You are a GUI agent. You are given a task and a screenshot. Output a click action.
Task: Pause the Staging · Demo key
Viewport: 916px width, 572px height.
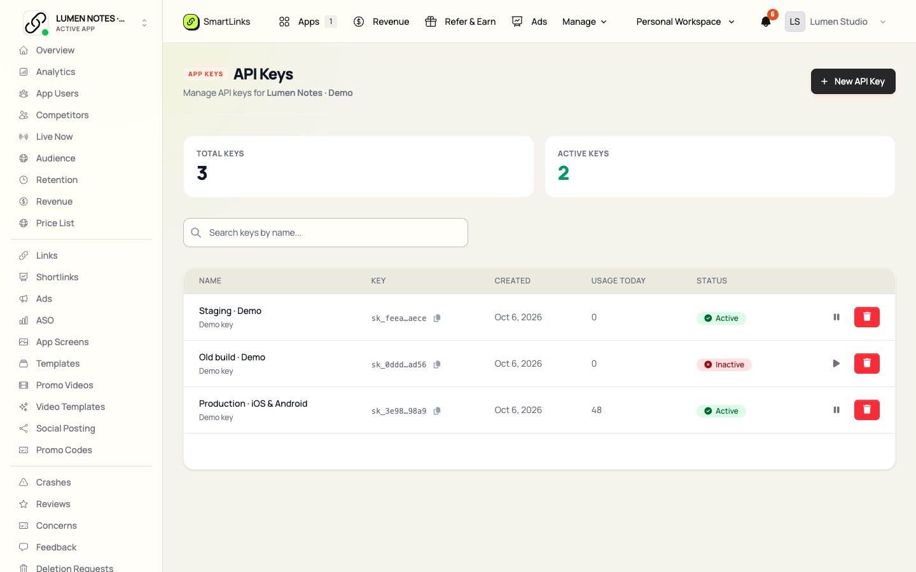point(836,317)
